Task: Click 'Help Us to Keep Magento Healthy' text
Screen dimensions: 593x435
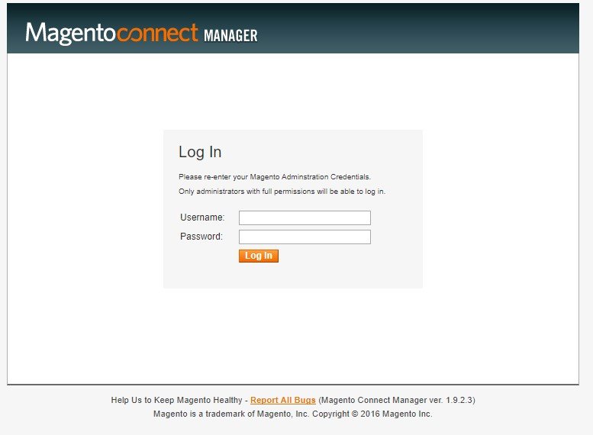Action: point(176,400)
